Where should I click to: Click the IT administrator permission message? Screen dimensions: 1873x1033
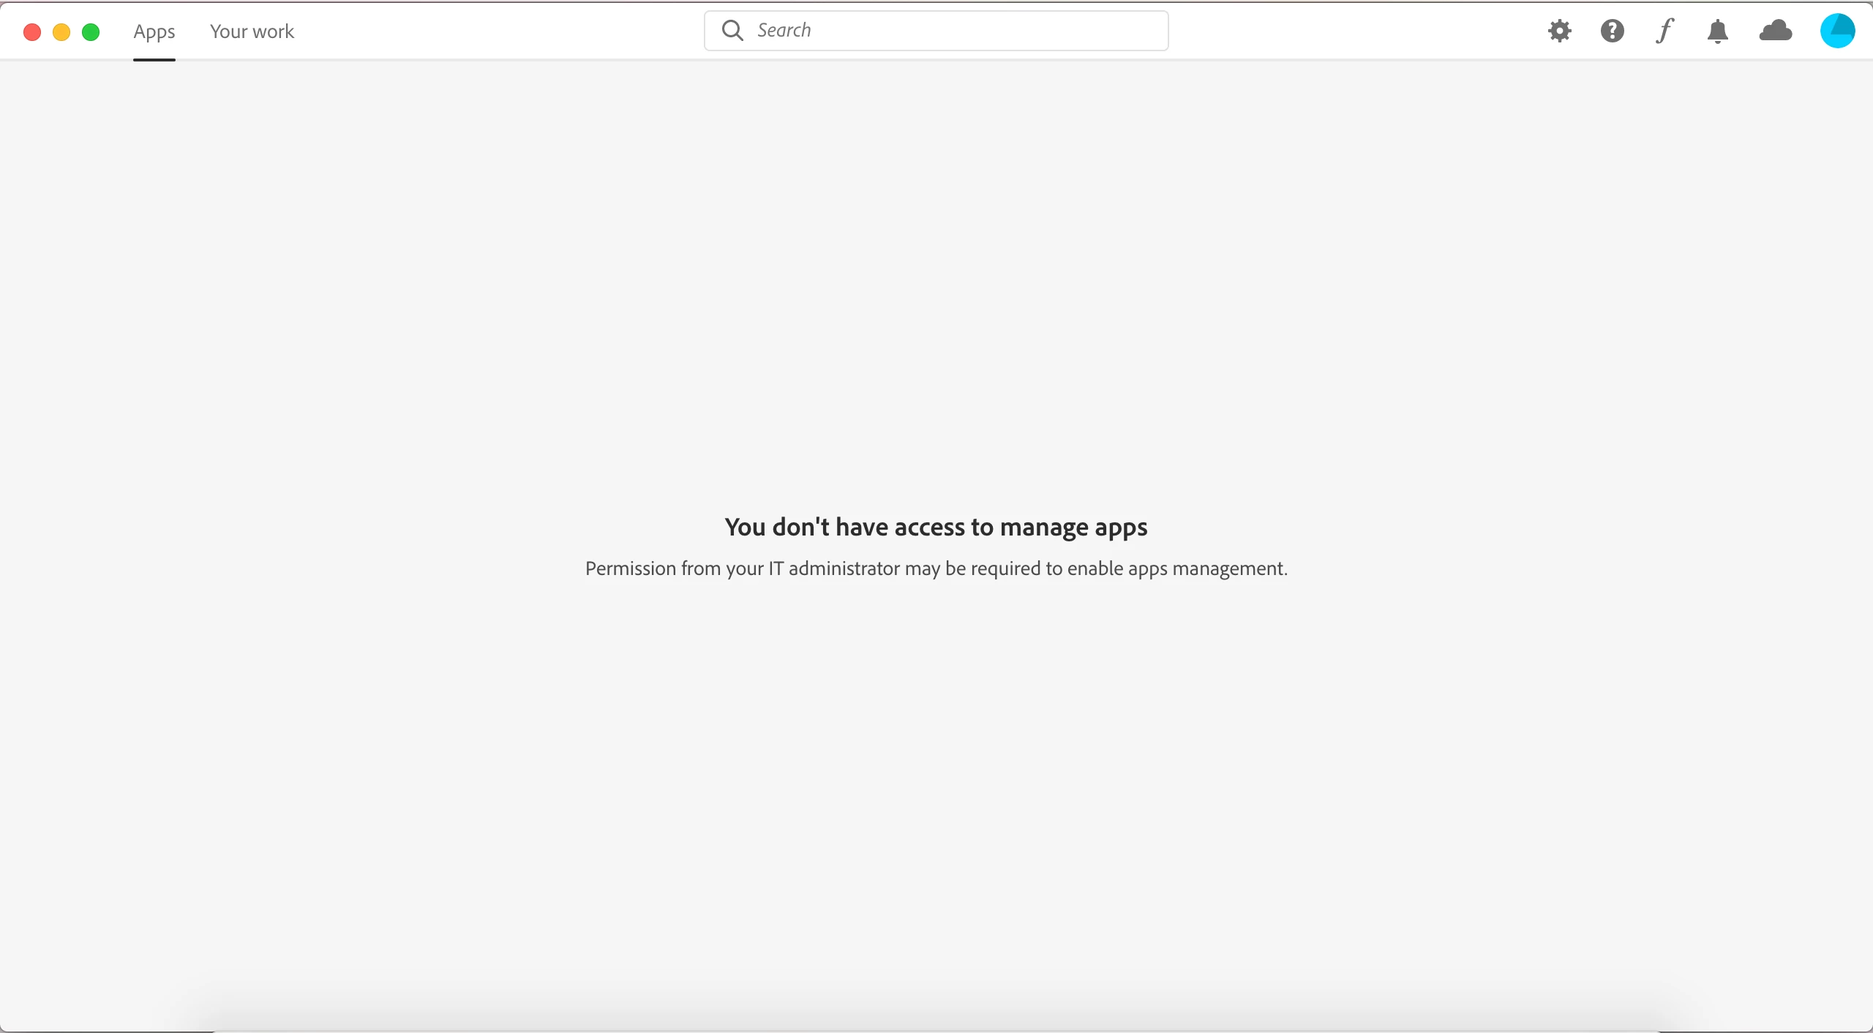point(936,568)
